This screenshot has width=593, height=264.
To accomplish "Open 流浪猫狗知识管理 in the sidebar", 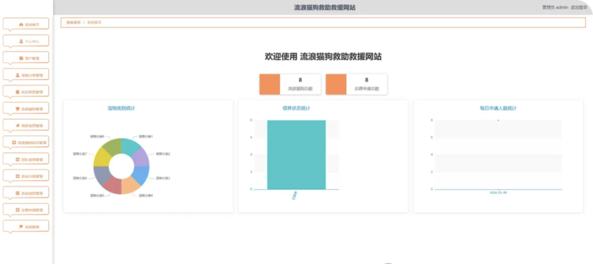I will pos(26,142).
